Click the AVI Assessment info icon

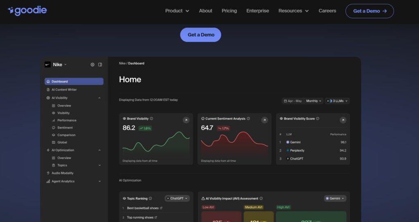pos(261,199)
